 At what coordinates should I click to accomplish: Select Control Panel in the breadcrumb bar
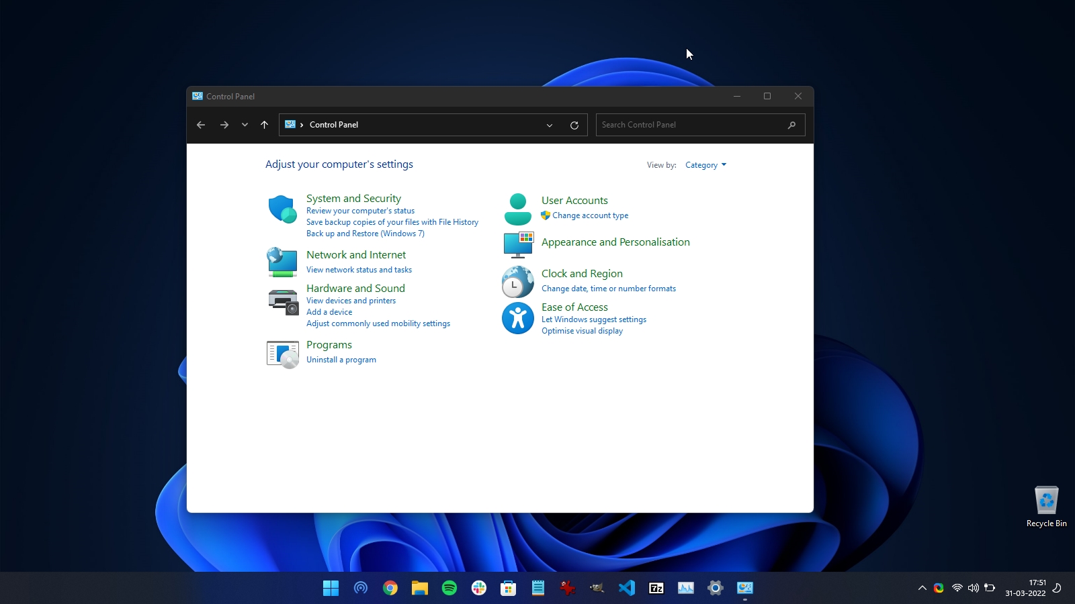[333, 125]
